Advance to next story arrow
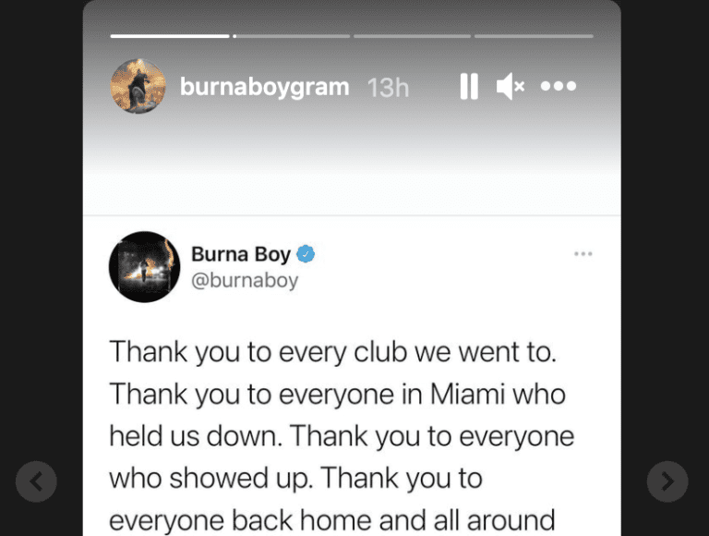 click(667, 481)
